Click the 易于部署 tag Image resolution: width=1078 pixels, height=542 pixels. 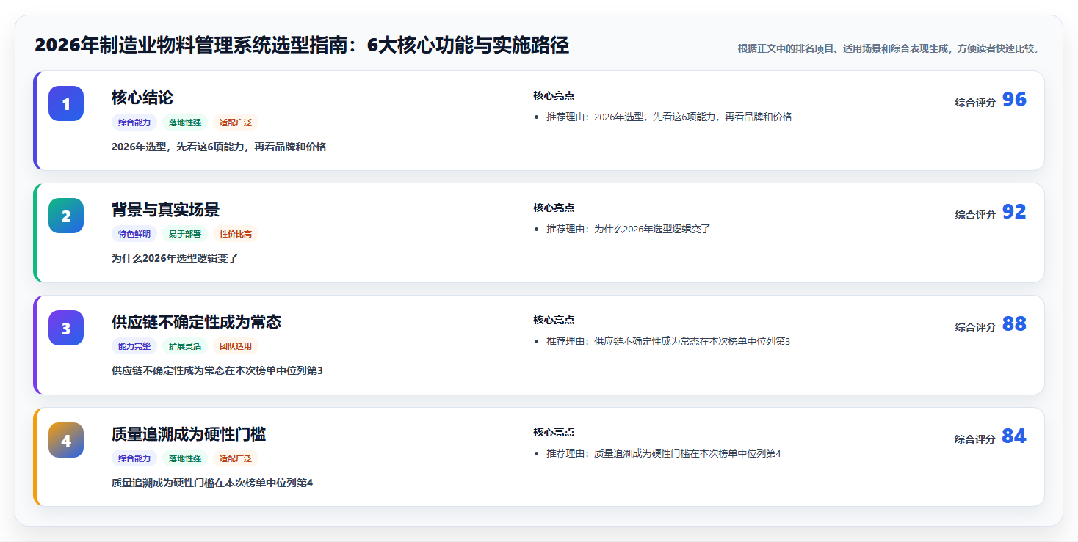[x=185, y=234]
